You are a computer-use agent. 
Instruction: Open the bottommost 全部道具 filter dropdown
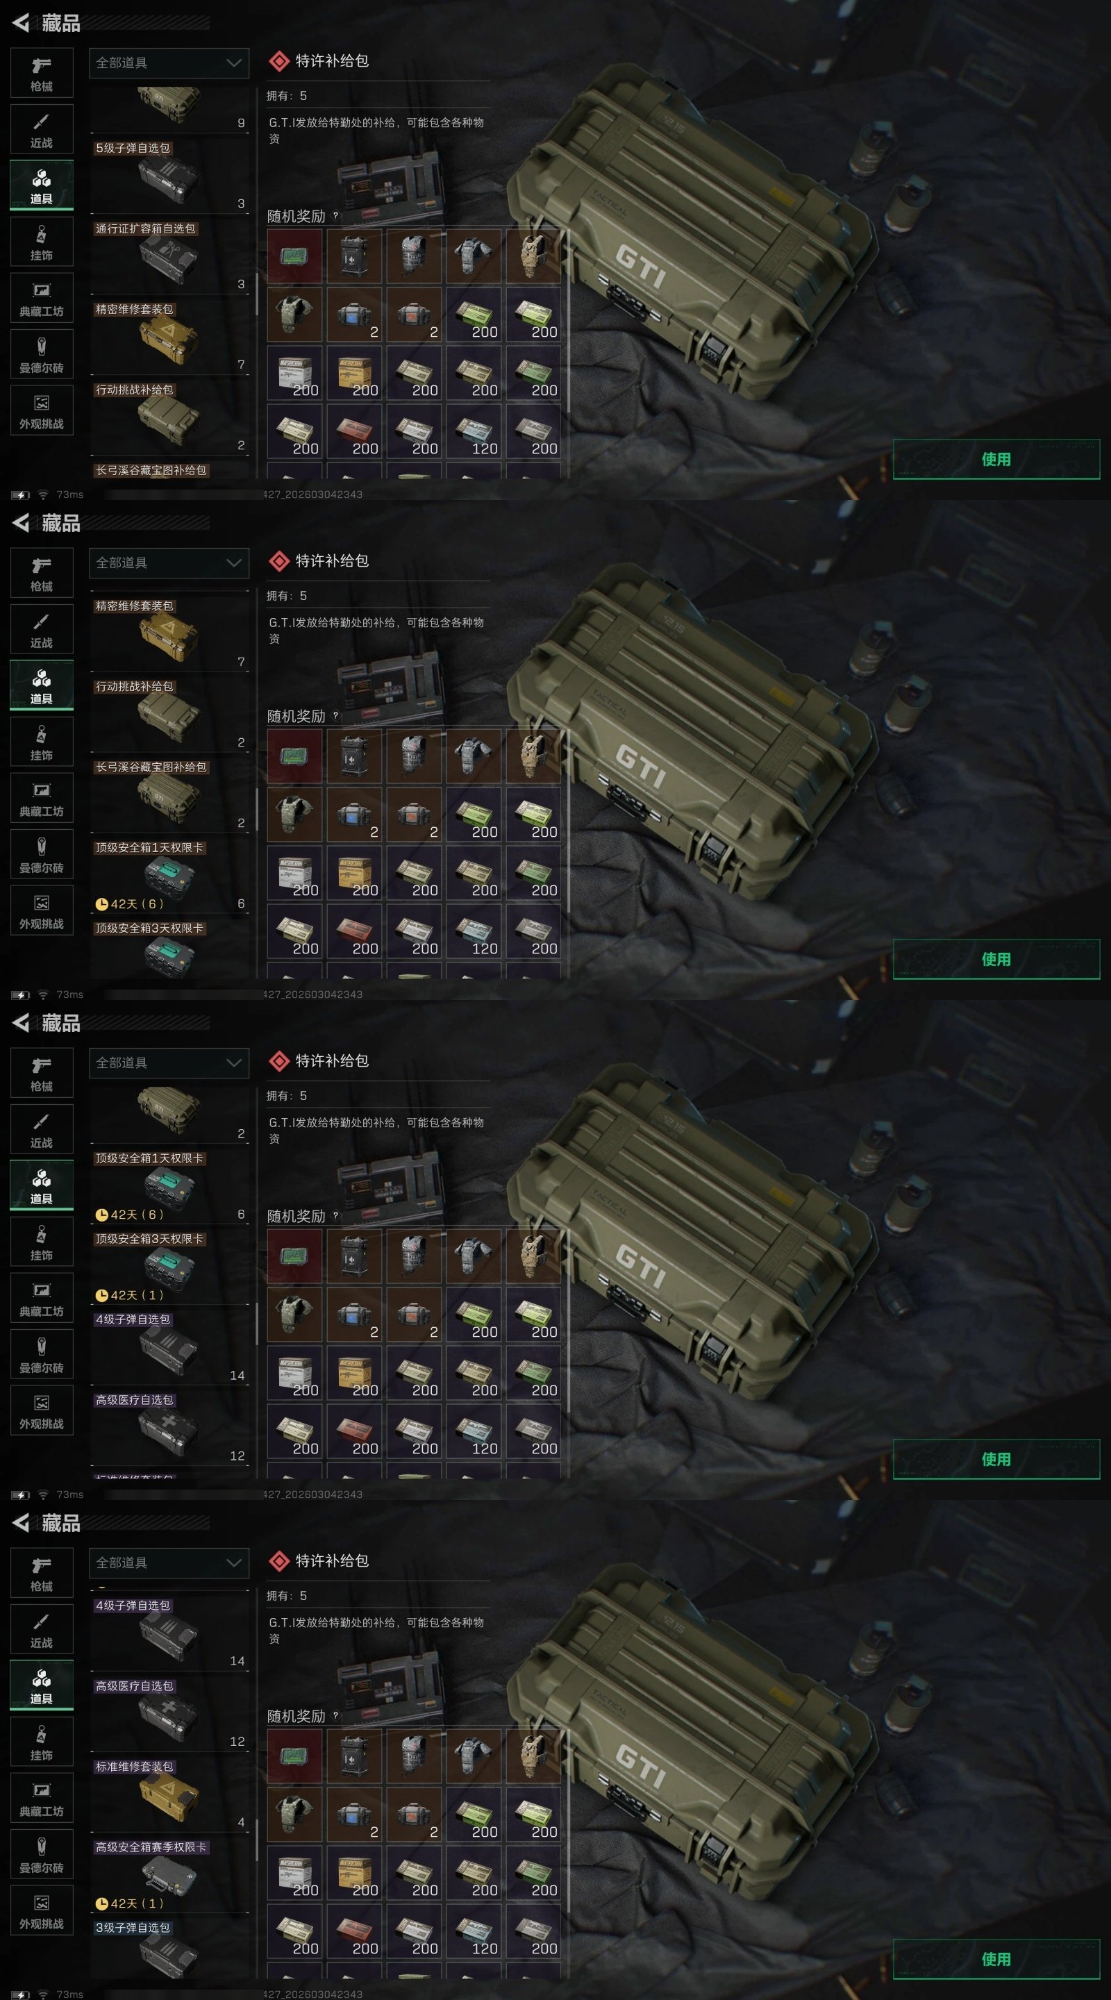169,1563
